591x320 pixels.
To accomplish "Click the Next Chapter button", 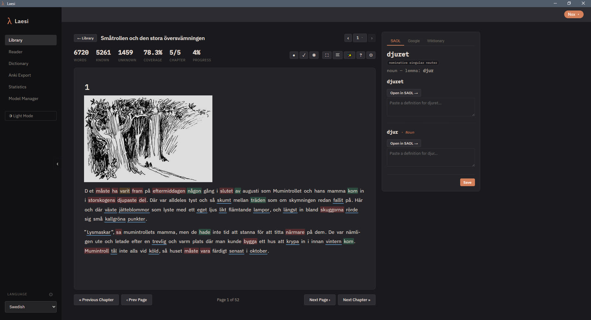I will click(356, 300).
